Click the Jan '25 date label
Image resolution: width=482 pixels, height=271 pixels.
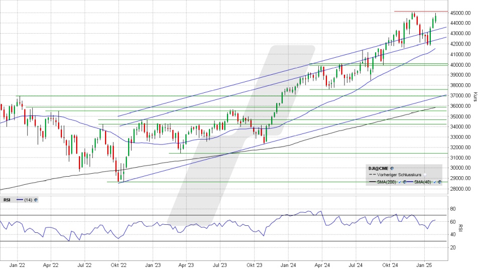pyautogui.click(x=425, y=265)
